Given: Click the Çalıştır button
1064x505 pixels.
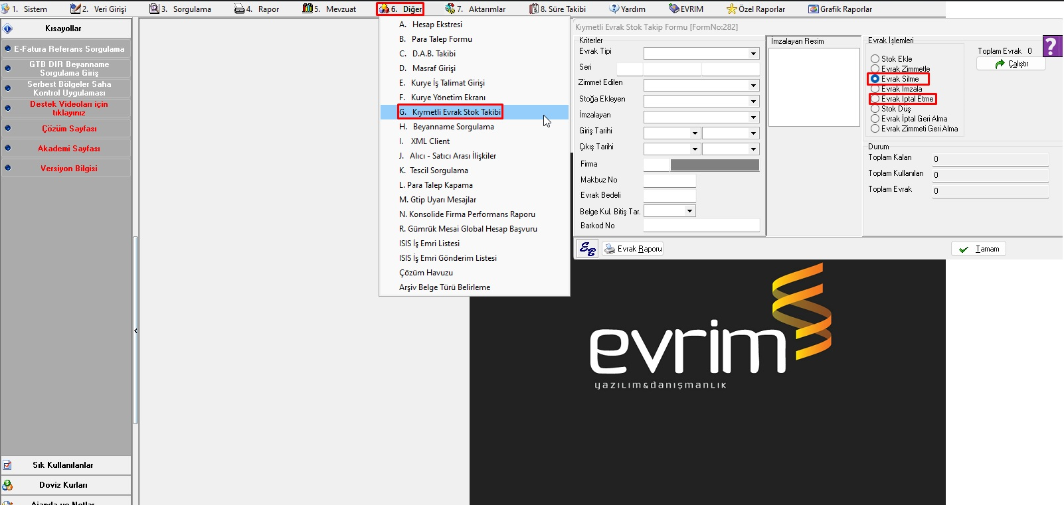Looking at the screenshot, I should (x=1011, y=64).
